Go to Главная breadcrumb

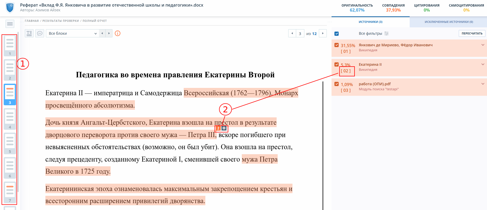point(32,21)
